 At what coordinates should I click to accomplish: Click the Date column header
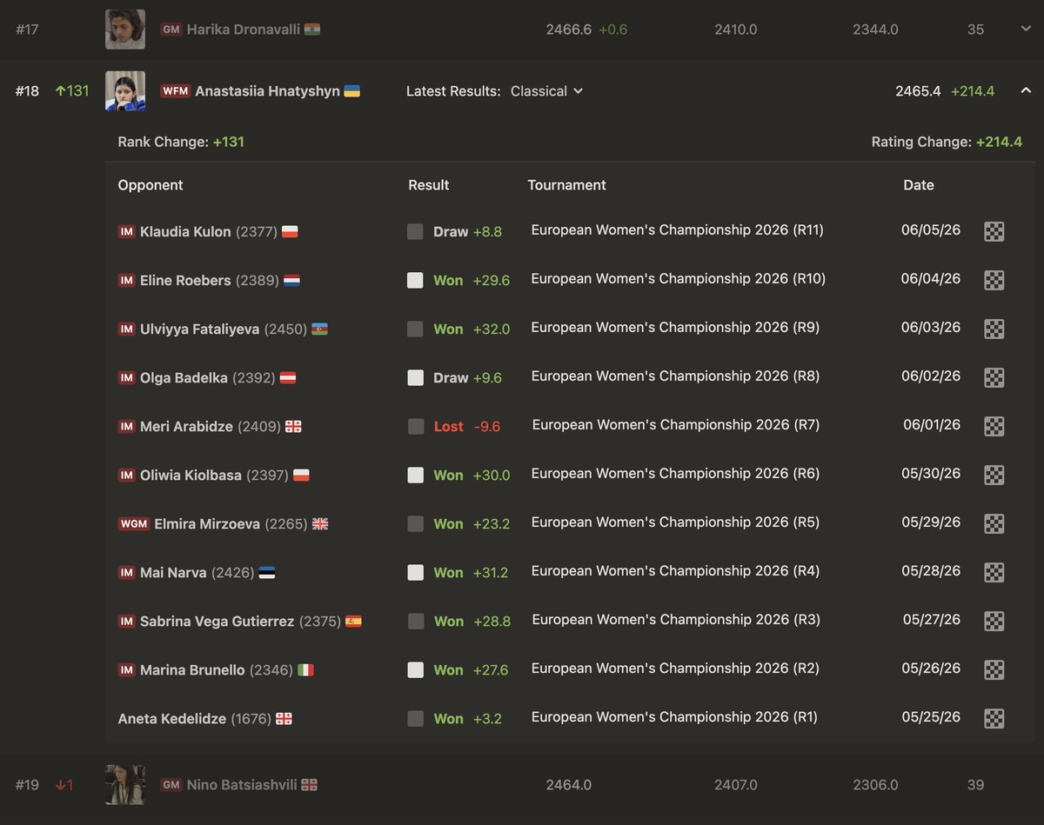tap(919, 185)
